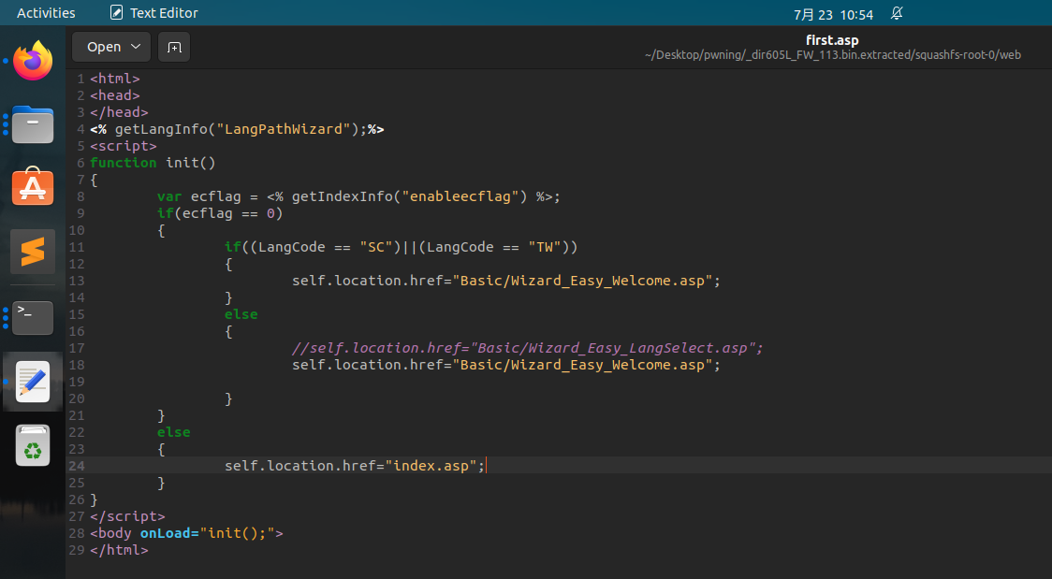This screenshot has height=579, width=1052.
Task: Click the <html> tag on line 1
Action: 115,79
